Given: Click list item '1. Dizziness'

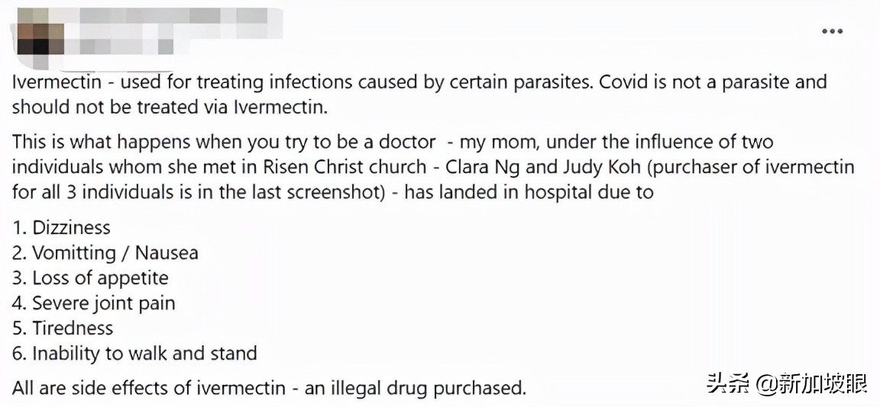Looking at the screenshot, I should click(61, 227).
